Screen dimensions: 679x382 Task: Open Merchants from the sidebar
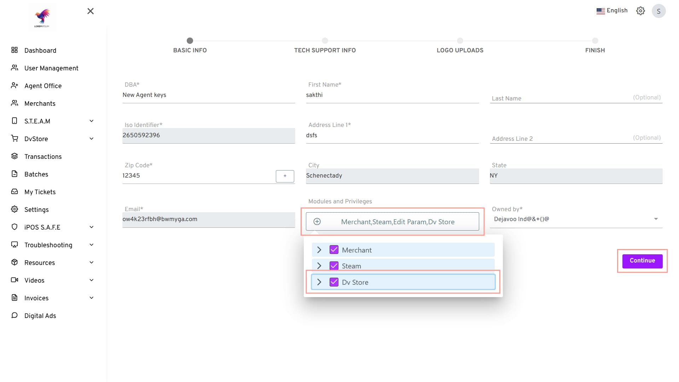tap(40, 103)
